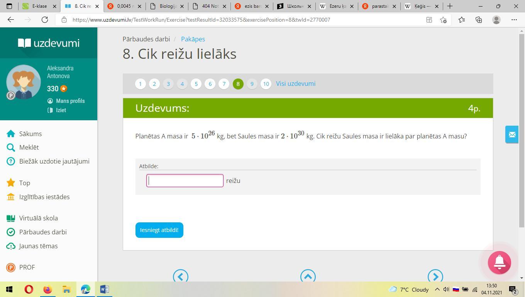
Task: Click the notification bell icon
Action: click(x=499, y=263)
